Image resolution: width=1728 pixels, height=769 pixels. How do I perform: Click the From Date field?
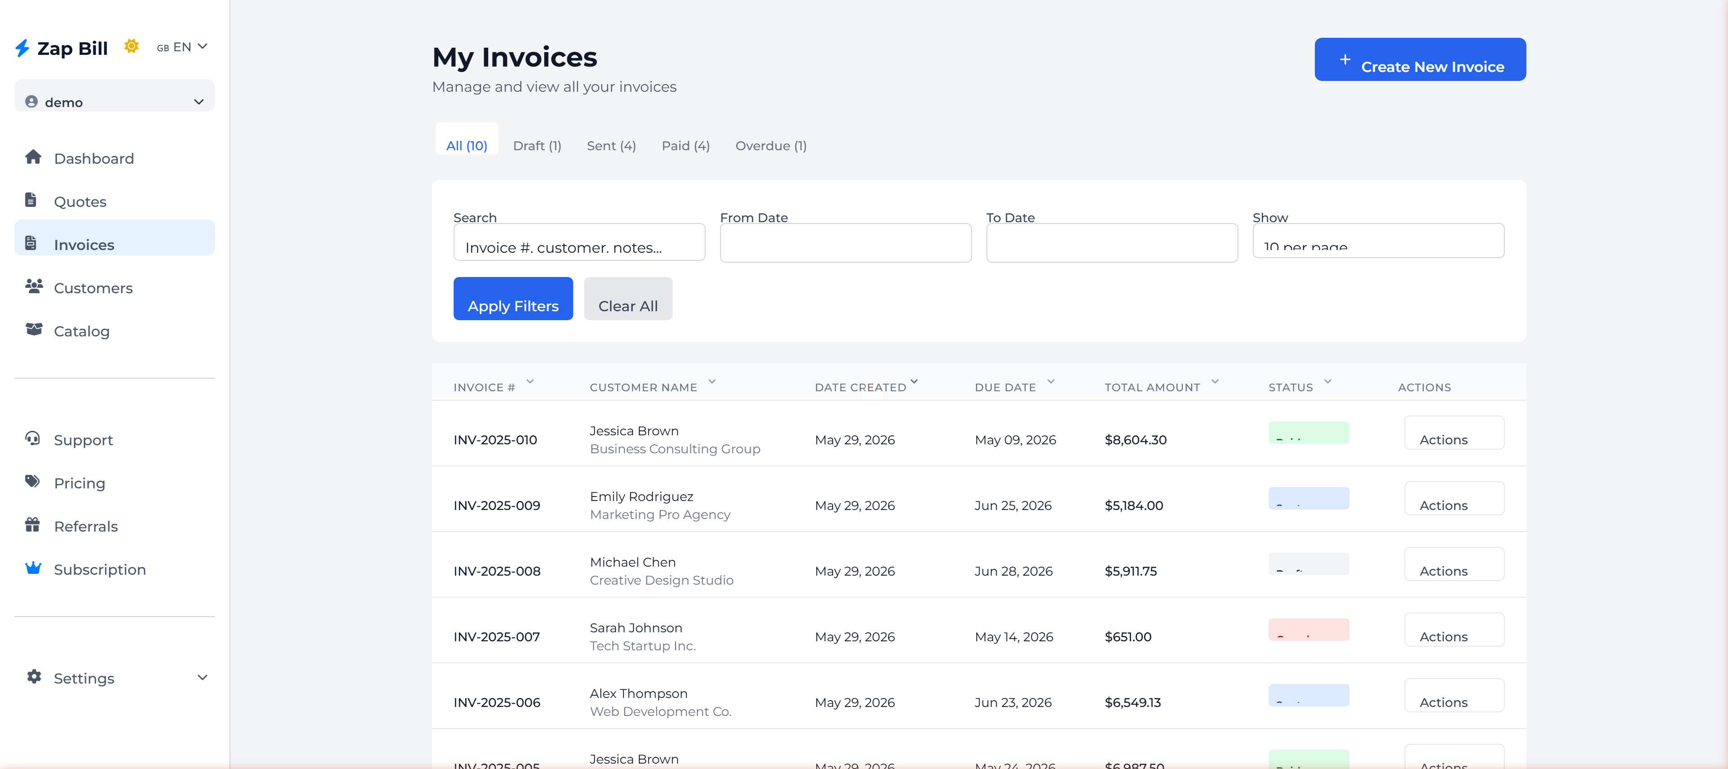[845, 243]
